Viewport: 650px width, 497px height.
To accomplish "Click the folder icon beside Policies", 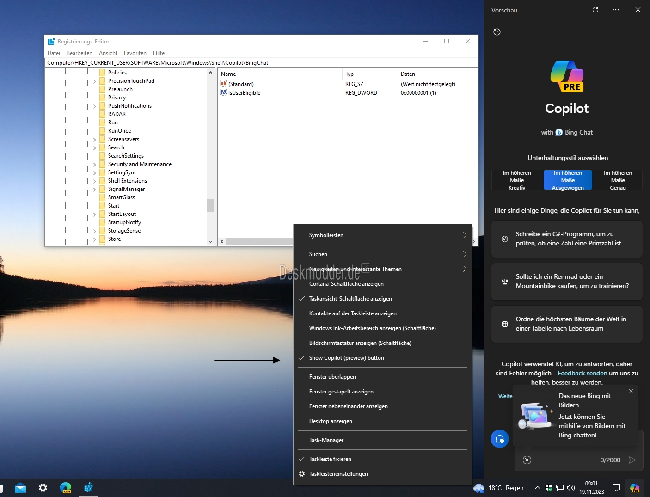I will 103,73.
